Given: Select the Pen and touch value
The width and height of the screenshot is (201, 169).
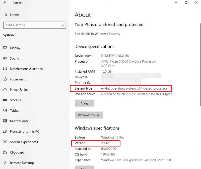Looking at the screenshot, I should (x=137, y=94).
